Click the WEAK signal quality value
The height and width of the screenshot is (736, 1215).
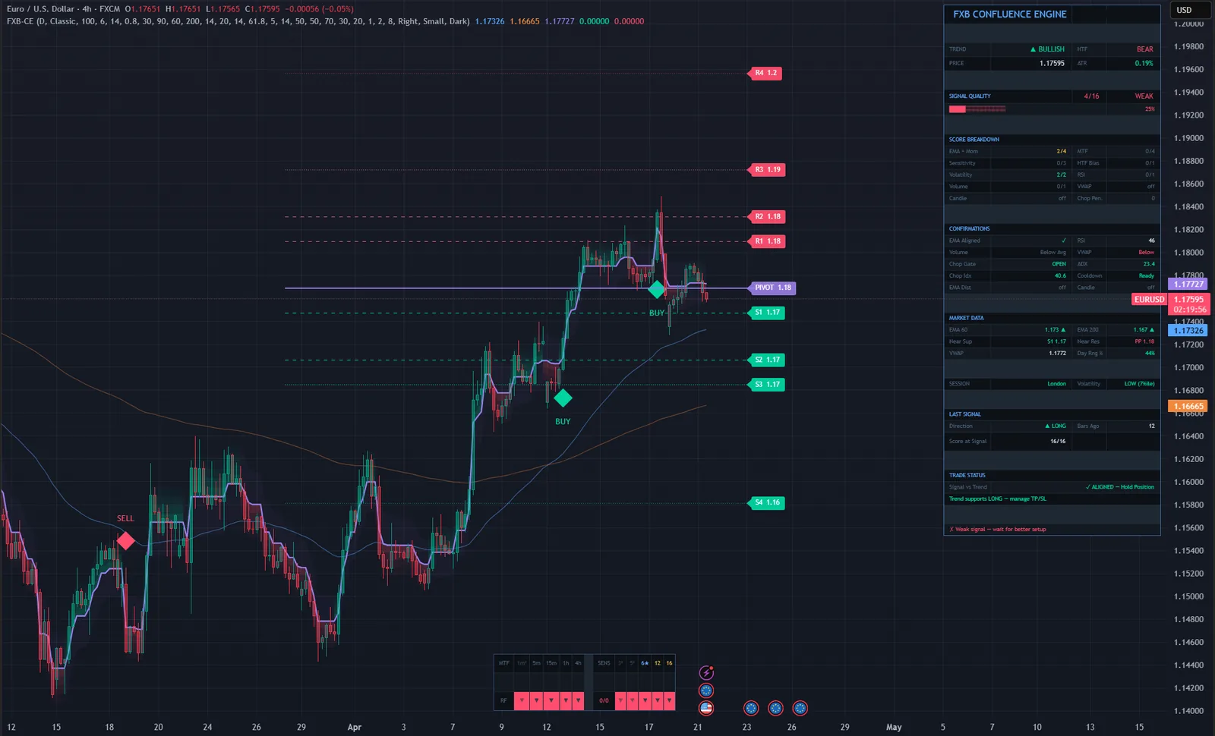[x=1144, y=96]
